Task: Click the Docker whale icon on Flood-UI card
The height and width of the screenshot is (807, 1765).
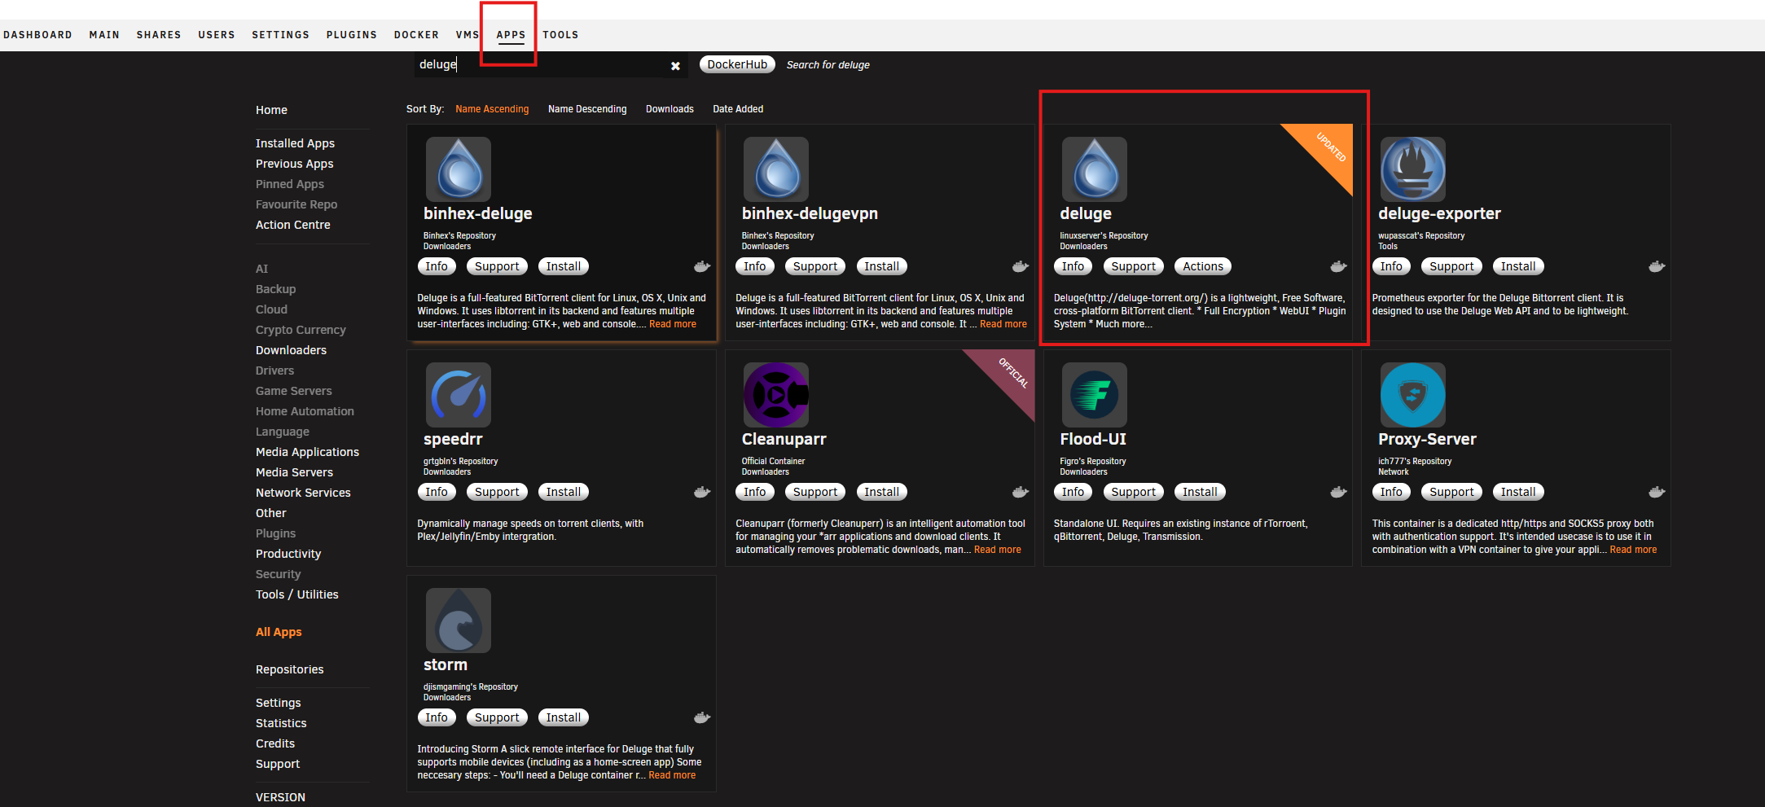Action: (x=1338, y=492)
